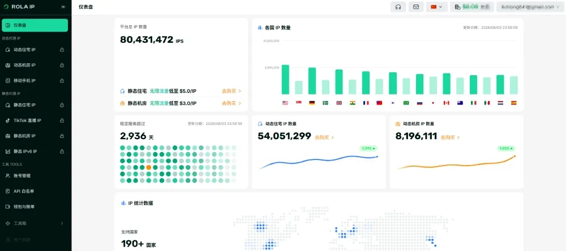The width and height of the screenshot is (566, 251).
Task: Select 仪表盘 in the sidebar
Action: click(x=35, y=25)
